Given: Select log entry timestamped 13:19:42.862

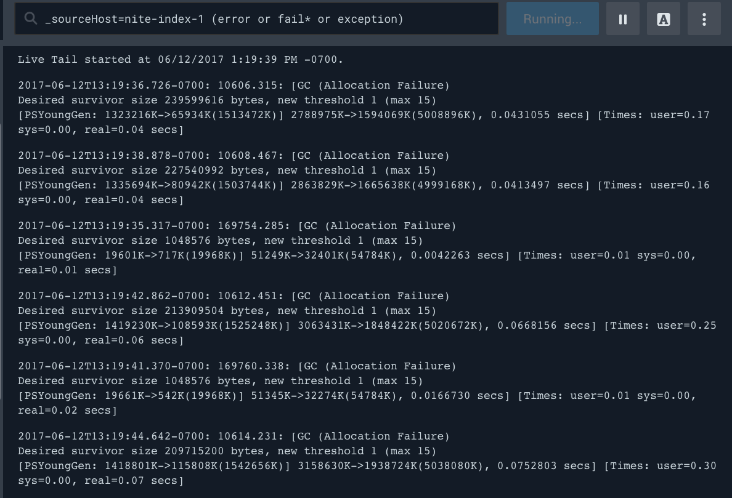Looking at the screenshot, I should coord(234,296).
